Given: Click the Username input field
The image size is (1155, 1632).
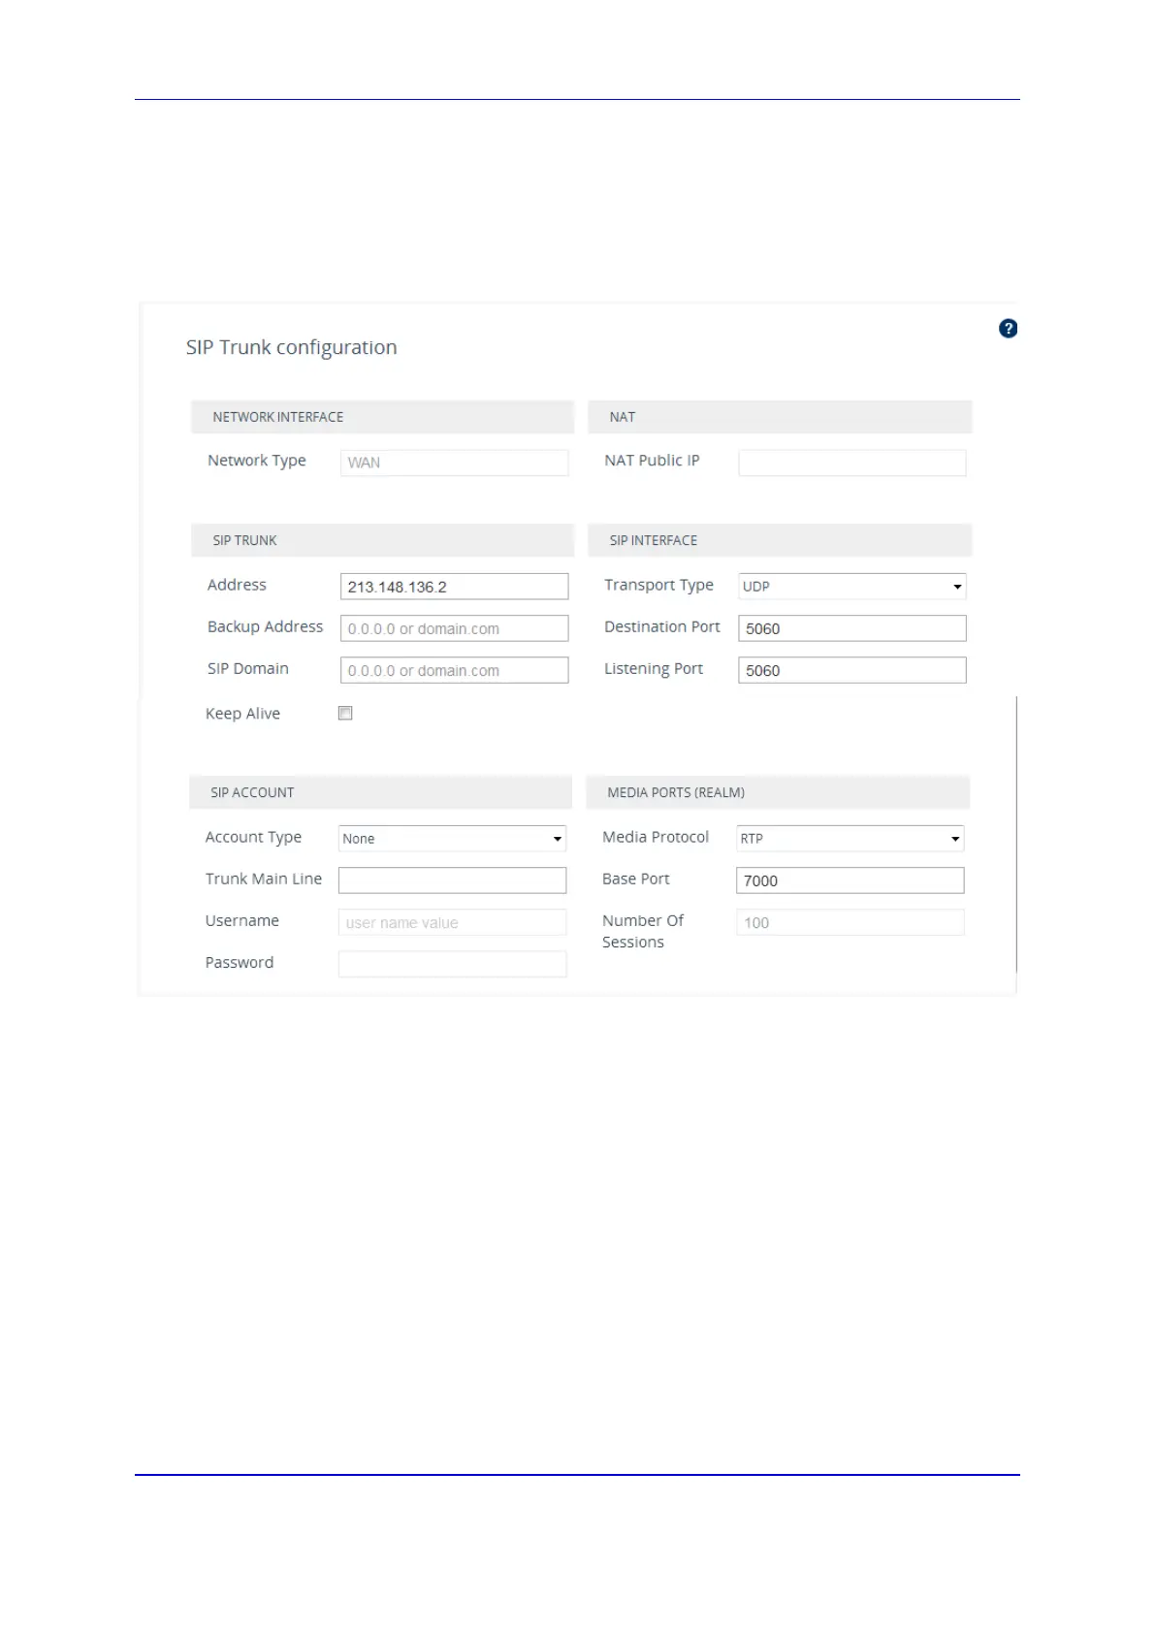Looking at the screenshot, I should 452,922.
